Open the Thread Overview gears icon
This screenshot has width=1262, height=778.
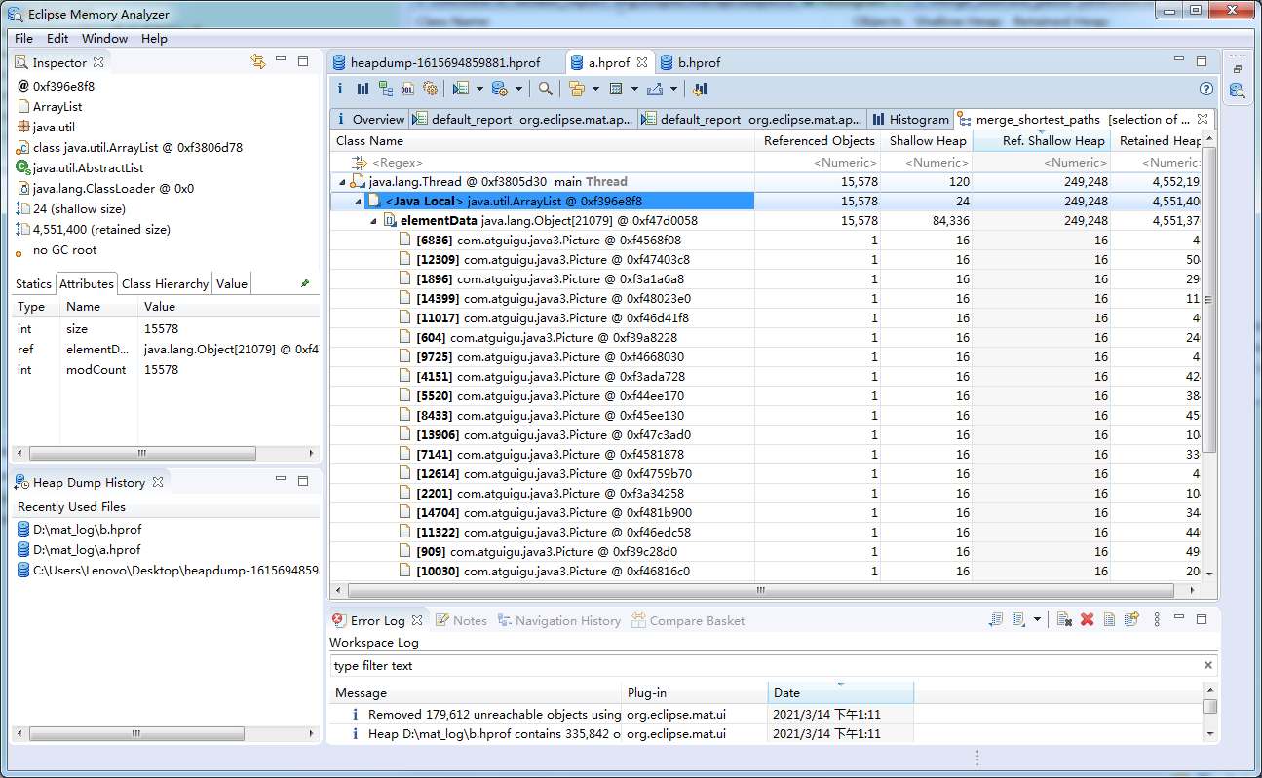(x=430, y=89)
